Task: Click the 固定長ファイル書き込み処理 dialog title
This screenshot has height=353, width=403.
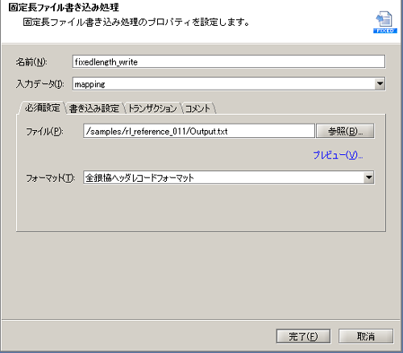Action: [x=64, y=7]
